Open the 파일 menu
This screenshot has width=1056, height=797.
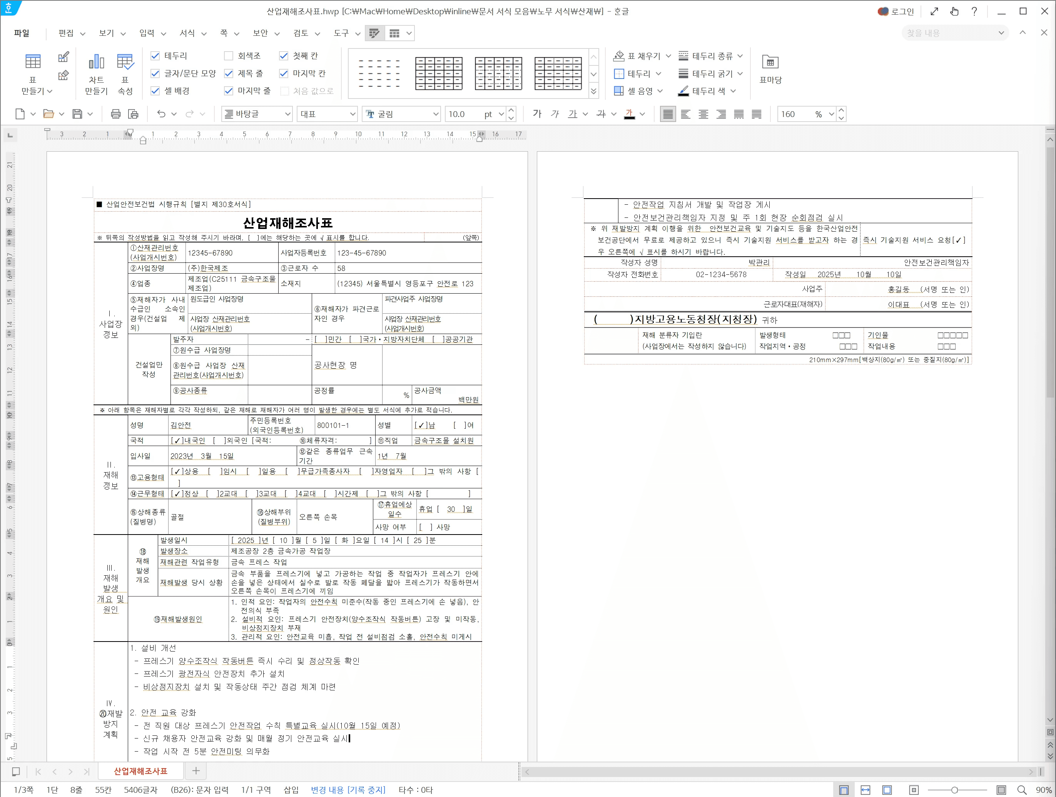pyautogui.click(x=22, y=33)
